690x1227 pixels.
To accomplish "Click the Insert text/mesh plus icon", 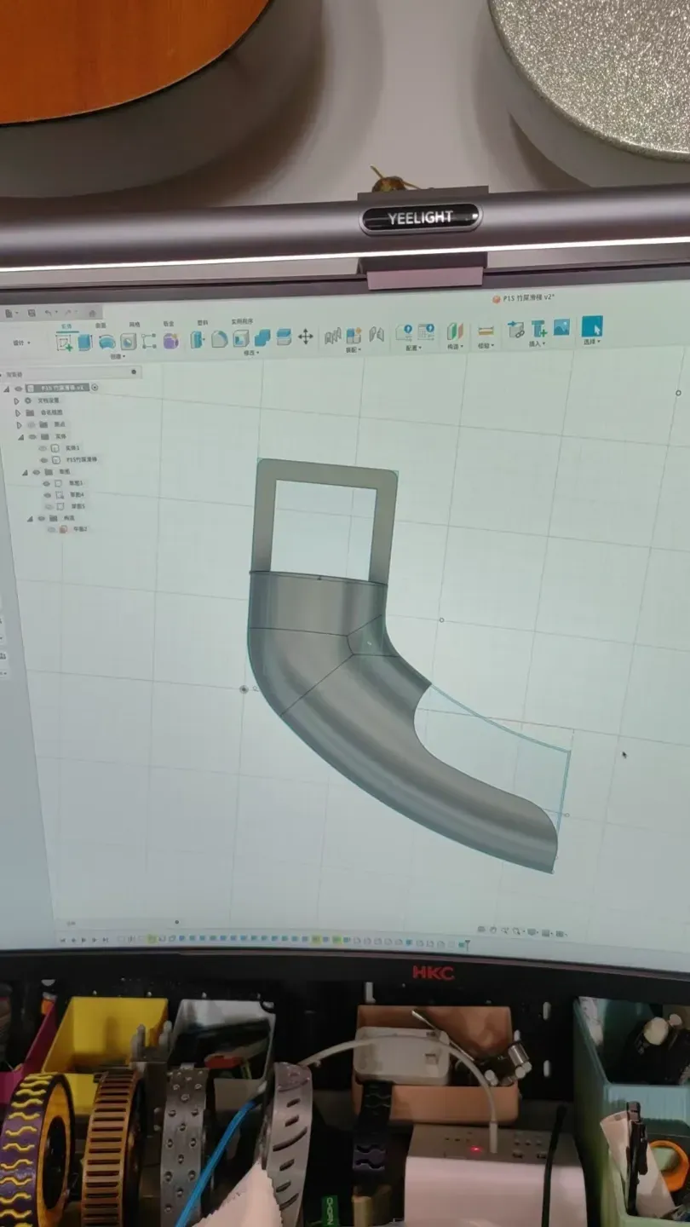I will pos(539,329).
